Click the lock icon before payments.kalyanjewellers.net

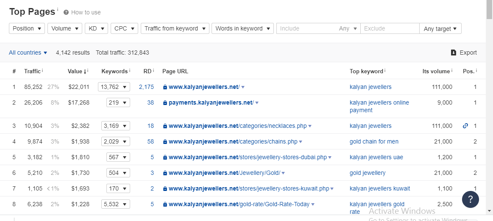click(165, 103)
